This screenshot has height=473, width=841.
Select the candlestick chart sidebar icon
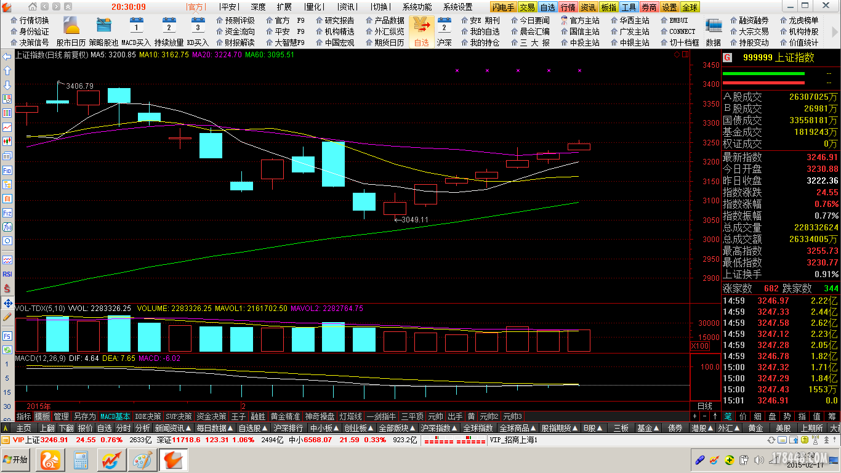(7, 141)
